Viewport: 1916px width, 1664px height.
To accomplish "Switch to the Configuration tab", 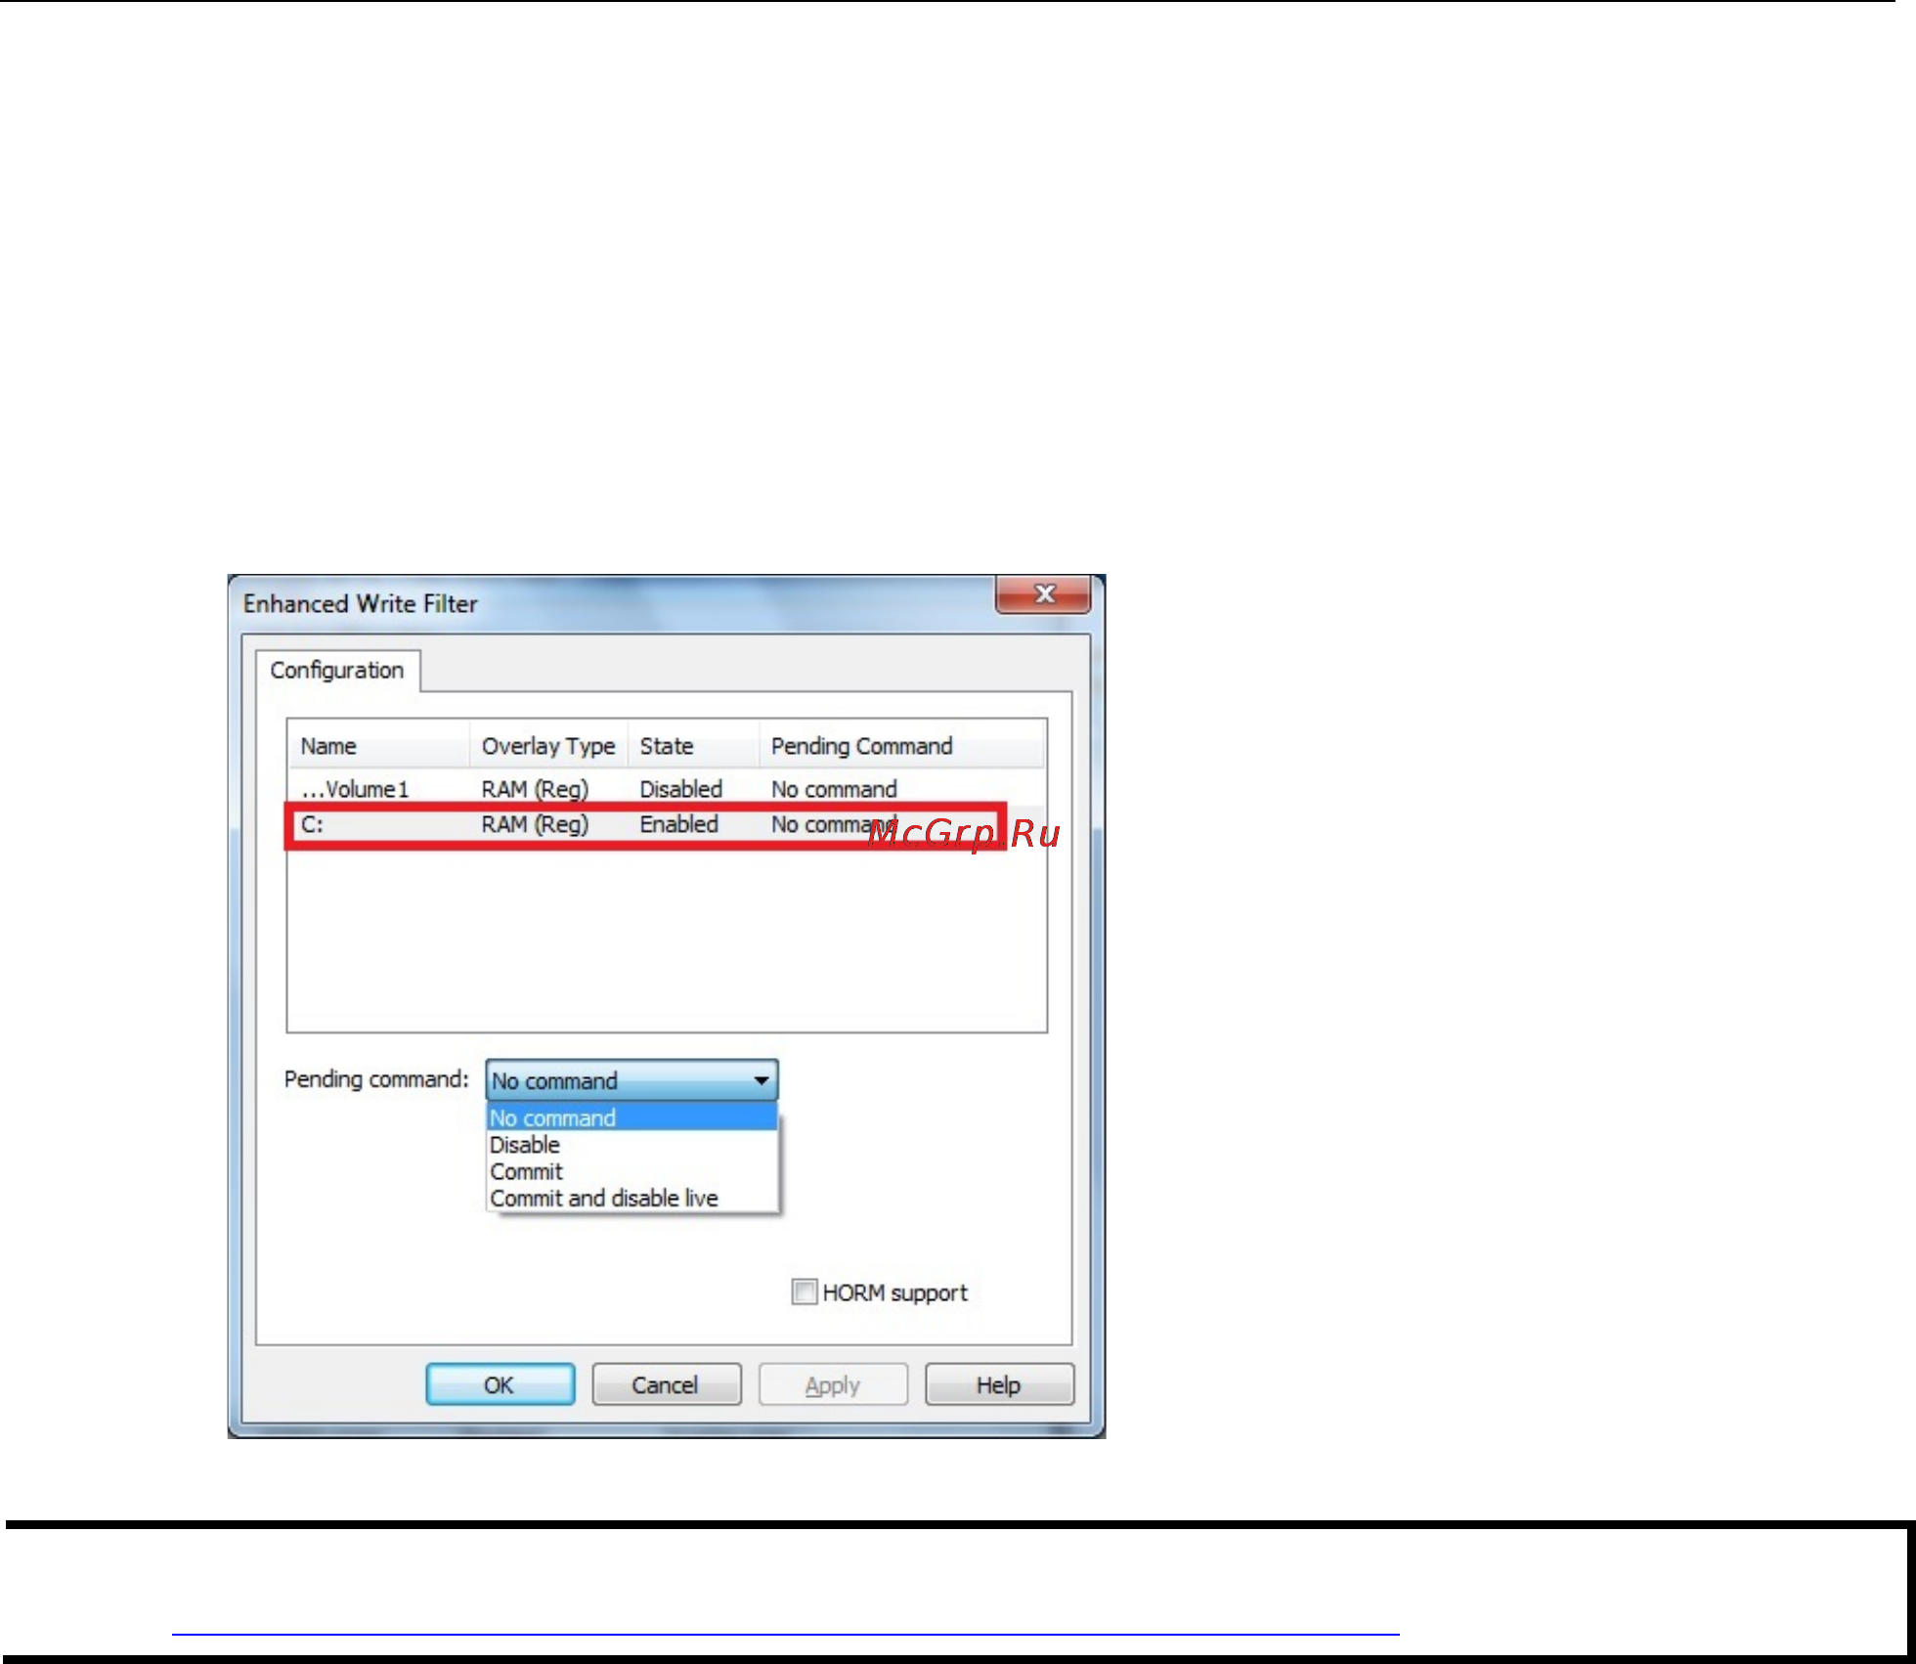I will pos(337,671).
